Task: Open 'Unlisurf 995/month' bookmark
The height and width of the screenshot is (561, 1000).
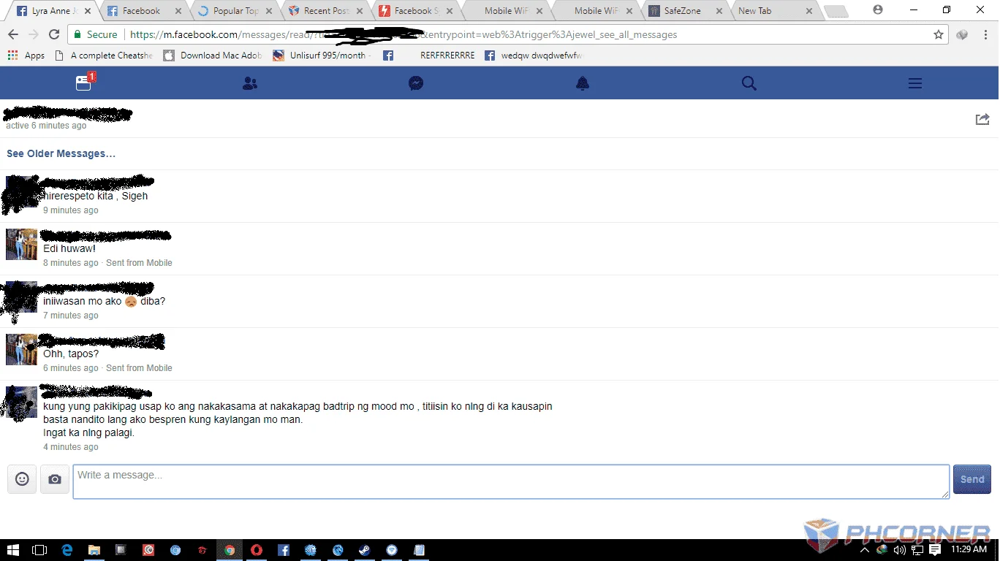Action: (x=322, y=56)
